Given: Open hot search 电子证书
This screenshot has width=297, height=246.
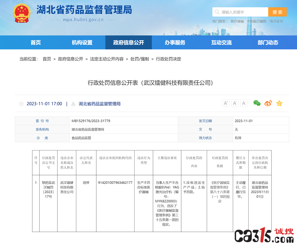Looking at the screenshot, I should [276, 21].
